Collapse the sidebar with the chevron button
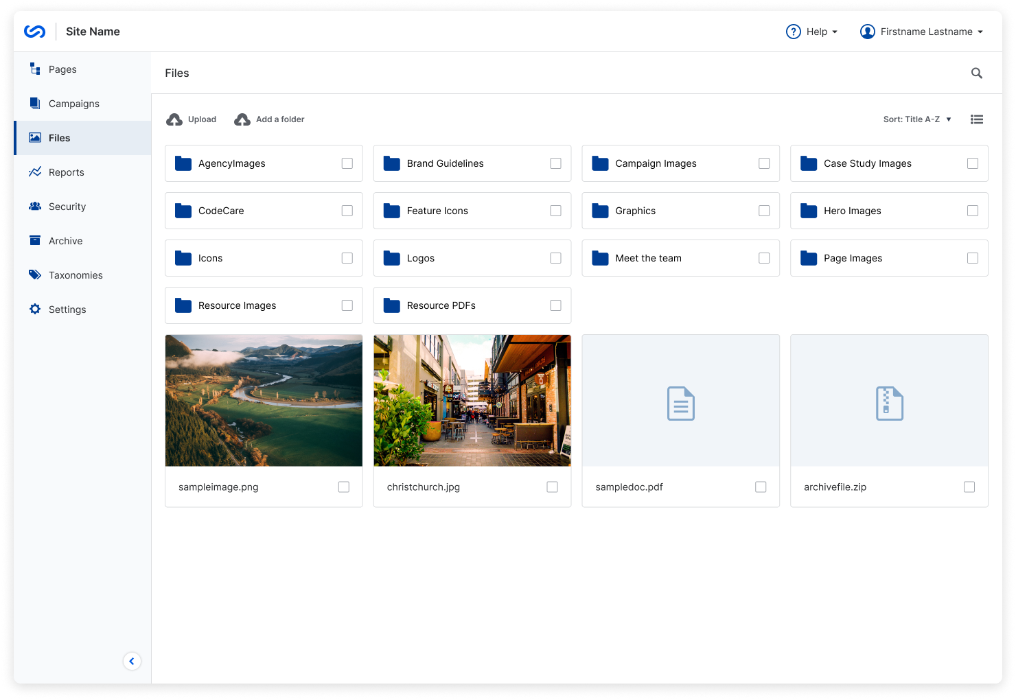Viewport: 1016px width, 700px height. coord(132,661)
